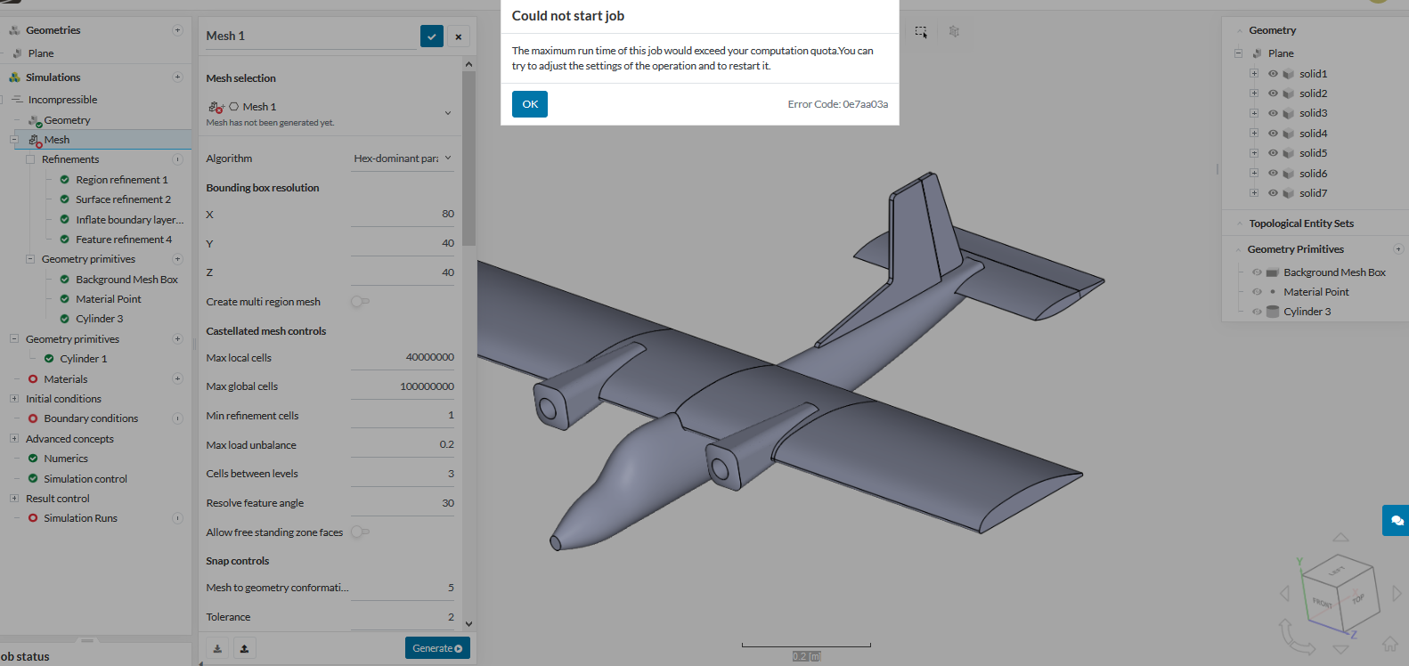Screen dimensions: 1409x666
Task: Show the Material Point primitive
Action: point(1257,292)
